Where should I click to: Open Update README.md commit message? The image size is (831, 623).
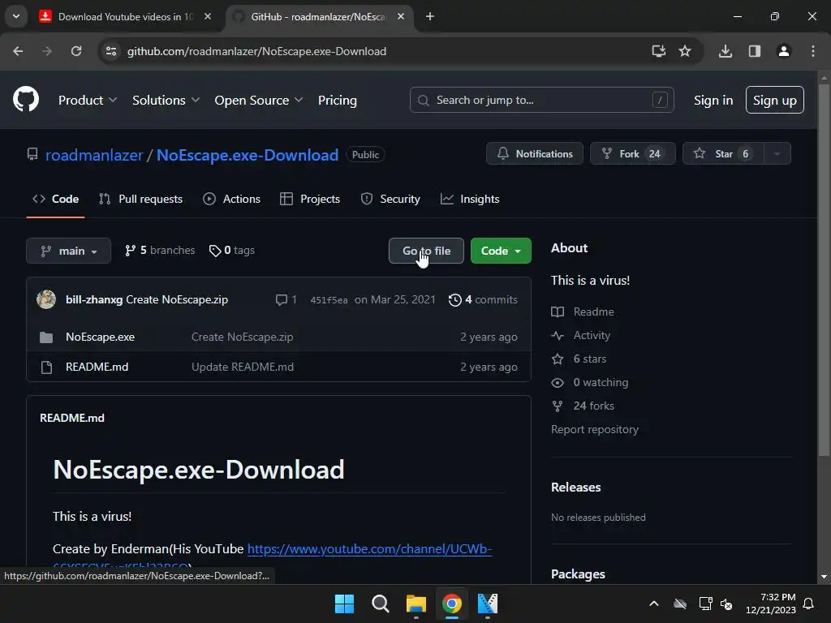[242, 367]
